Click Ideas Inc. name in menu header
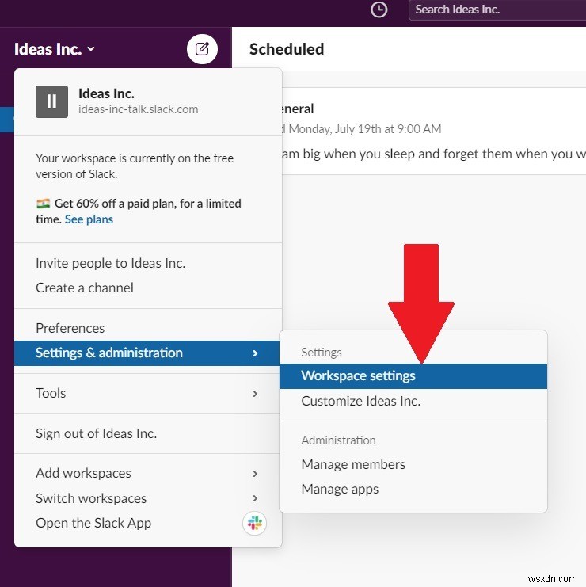This screenshot has width=586, height=587. click(106, 93)
